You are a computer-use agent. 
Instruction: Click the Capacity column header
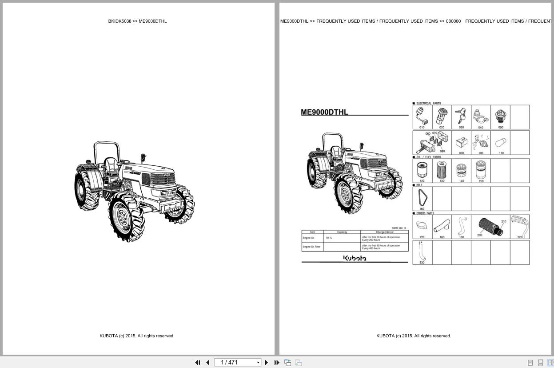342,232
